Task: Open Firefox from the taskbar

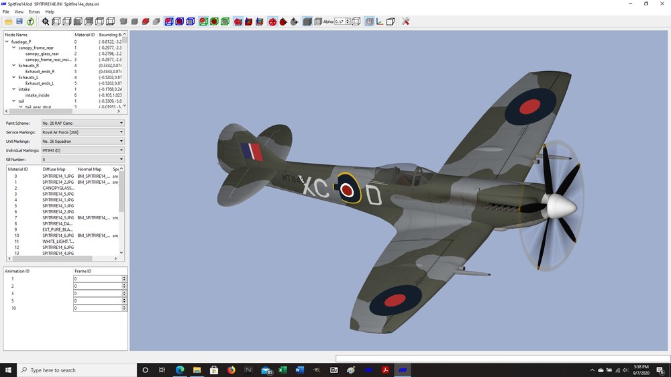Action: pos(231,370)
